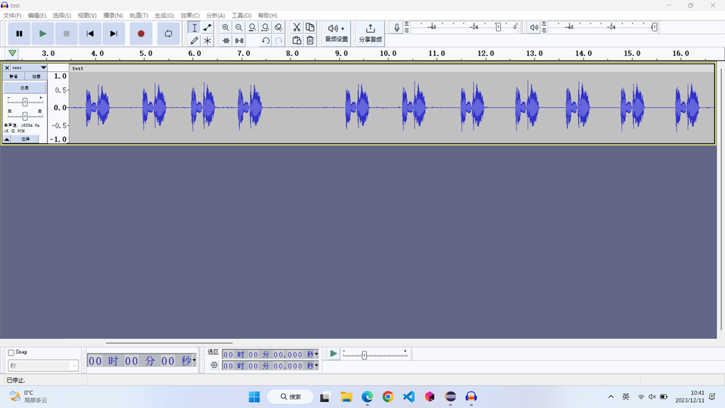Click the speaker playback meter icon
This screenshot has height=408, width=725.
(x=534, y=28)
